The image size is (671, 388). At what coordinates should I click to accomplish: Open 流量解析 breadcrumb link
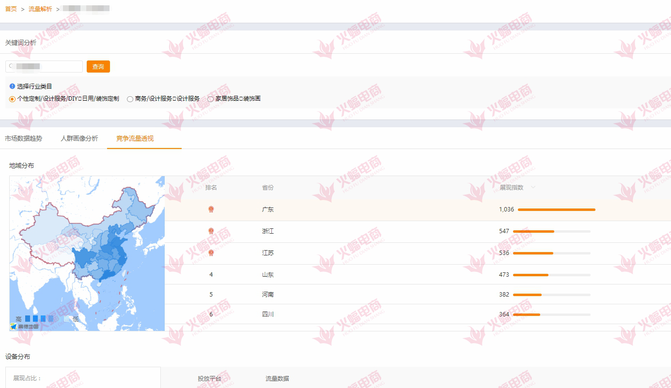click(40, 9)
